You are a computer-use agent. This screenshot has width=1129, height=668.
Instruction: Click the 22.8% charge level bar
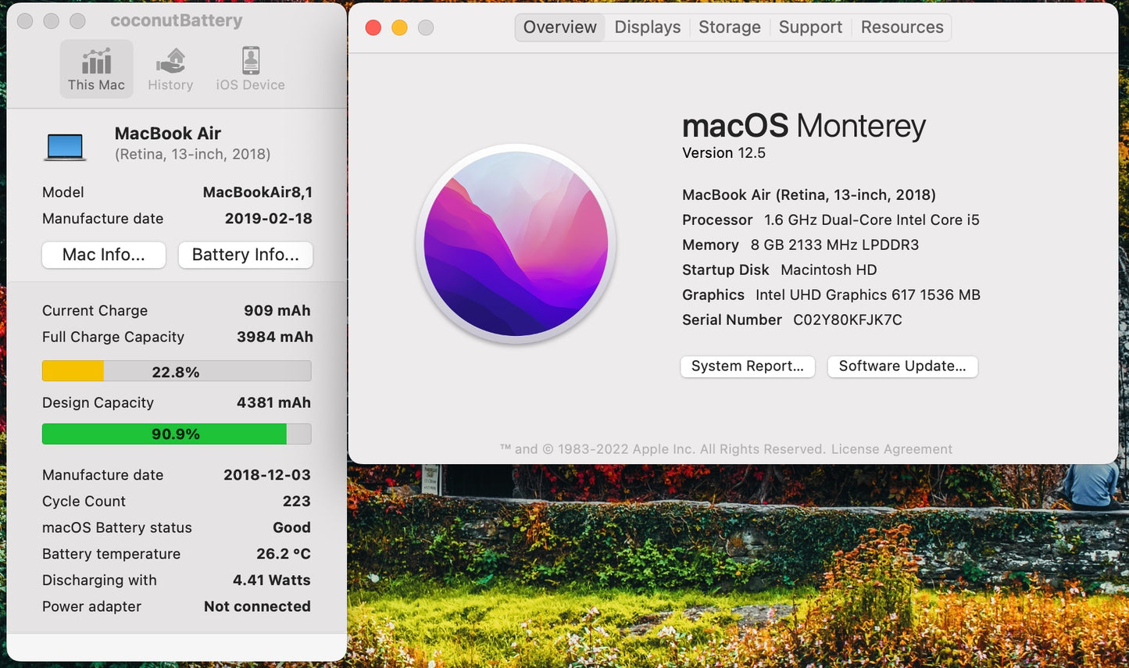[176, 370]
